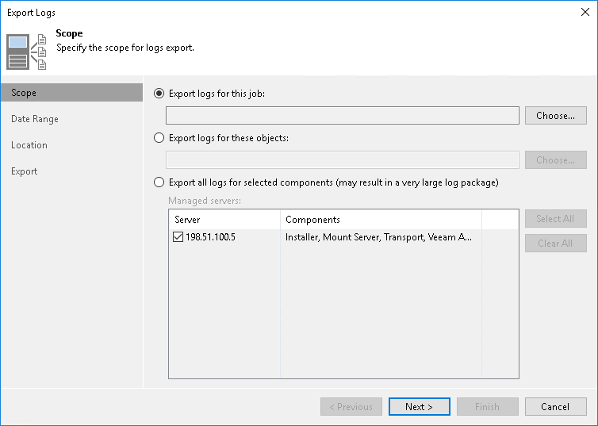This screenshot has width=598, height=426.
Task: Switch to the Location step
Action: [29, 145]
